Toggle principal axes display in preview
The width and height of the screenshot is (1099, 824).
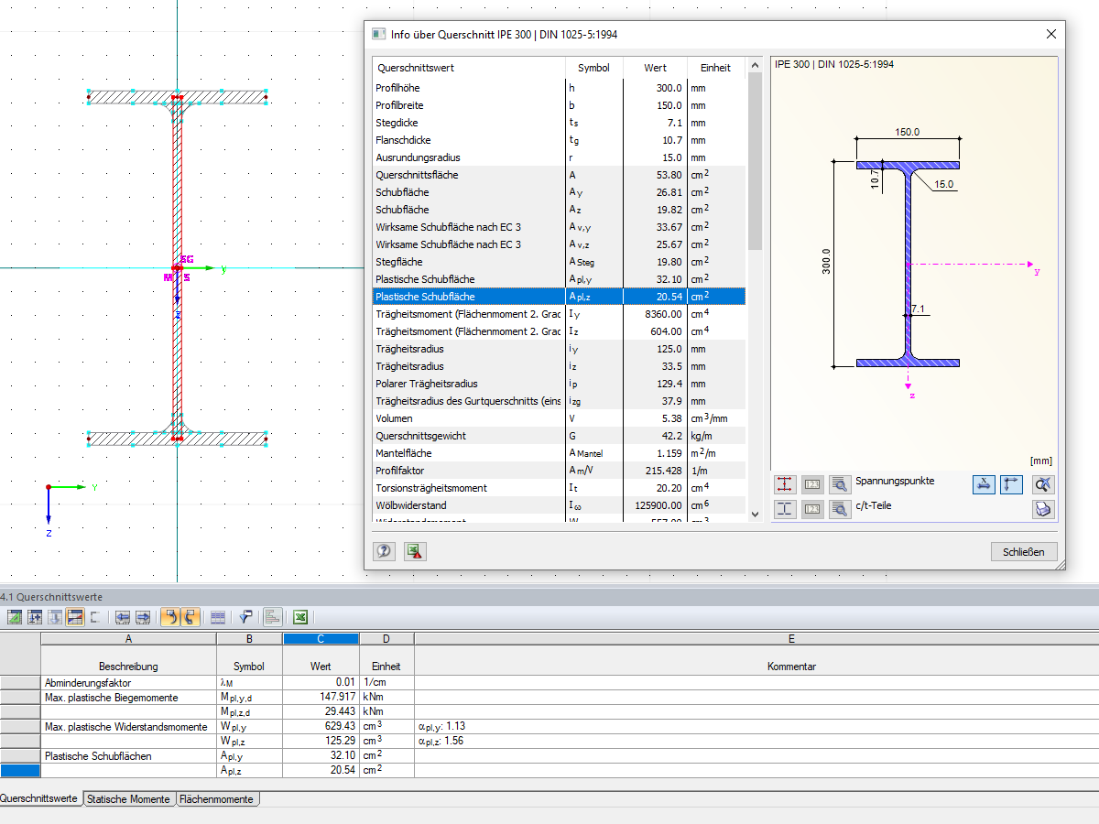(x=1011, y=485)
